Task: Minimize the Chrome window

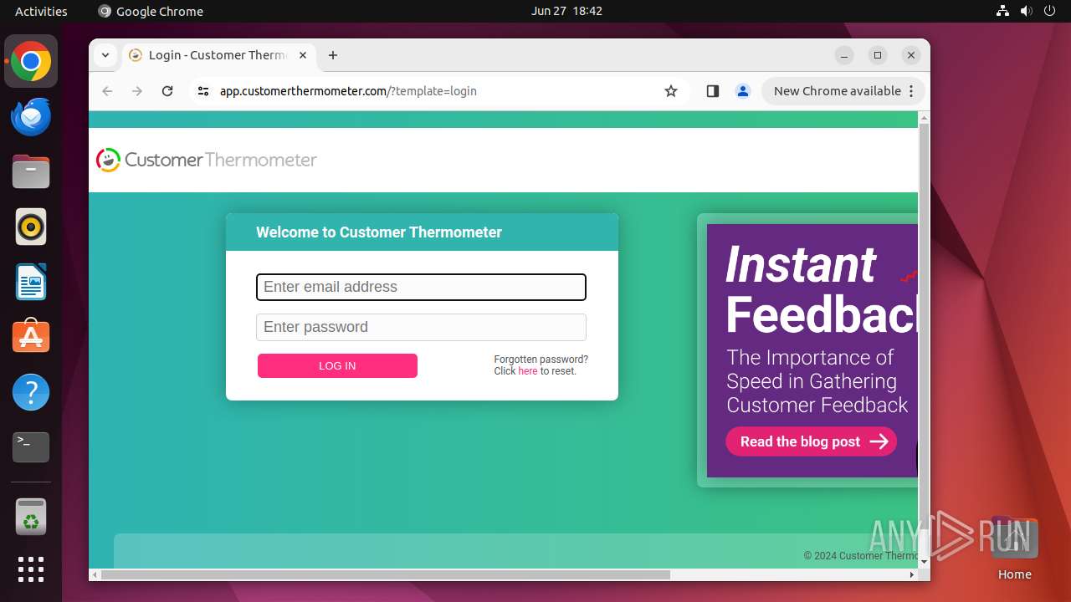Action: pos(844,55)
